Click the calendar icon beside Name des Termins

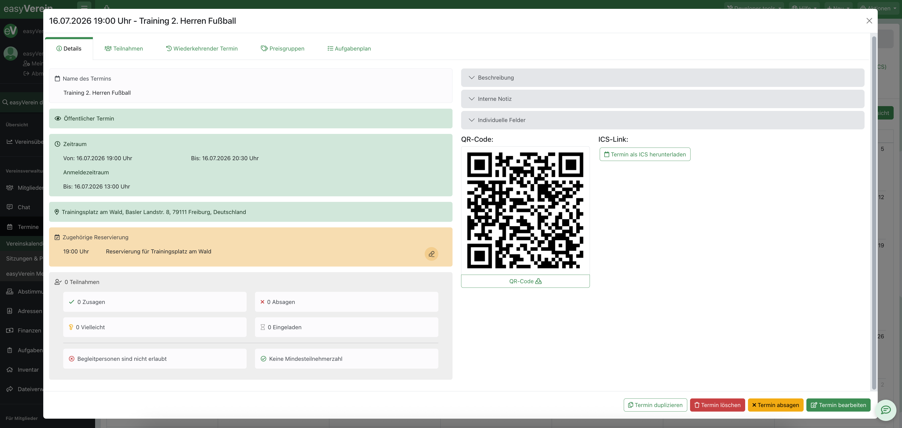[57, 79]
